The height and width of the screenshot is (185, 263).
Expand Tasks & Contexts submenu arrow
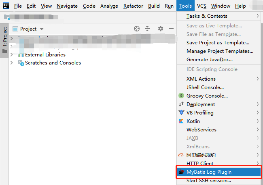click(x=257, y=16)
